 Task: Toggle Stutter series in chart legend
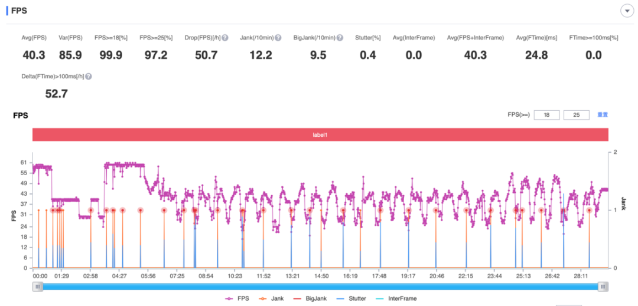(351, 298)
